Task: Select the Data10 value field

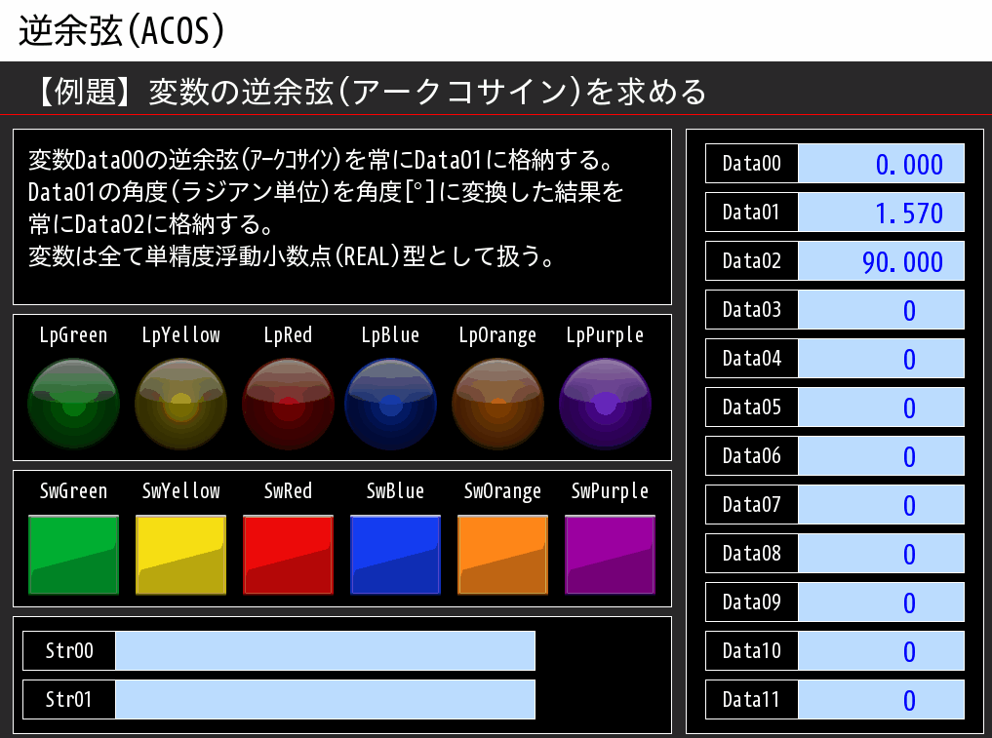Action: click(x=881, y=650)
